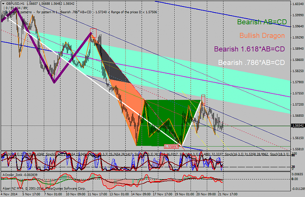Image resolution: width=305 pixels, height=197 pixels.
Task: Select the Bearish 1.618*AB=CD legend label
Action: (x=249, y=49)
